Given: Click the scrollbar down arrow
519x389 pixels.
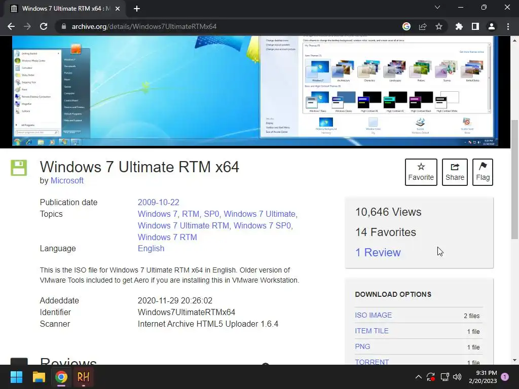Looking at the screenshot, I should tap(514, 360).
